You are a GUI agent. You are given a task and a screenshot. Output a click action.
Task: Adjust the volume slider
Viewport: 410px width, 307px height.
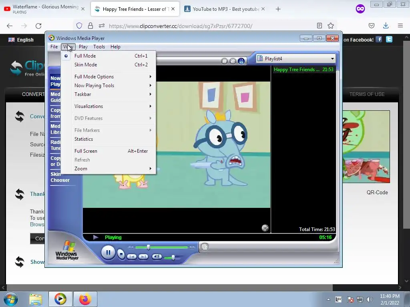173,257
